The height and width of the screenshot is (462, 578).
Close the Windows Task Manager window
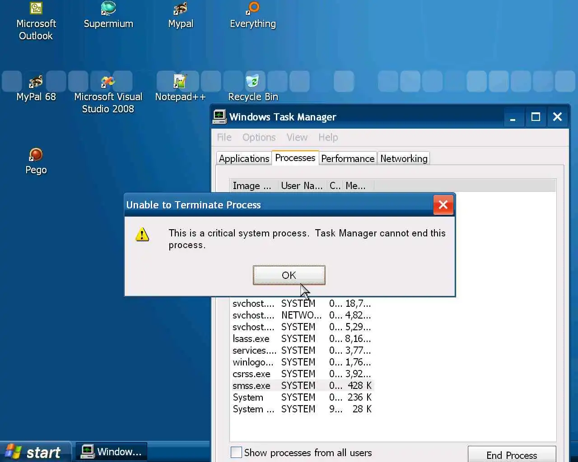click(x=558, y=117)
